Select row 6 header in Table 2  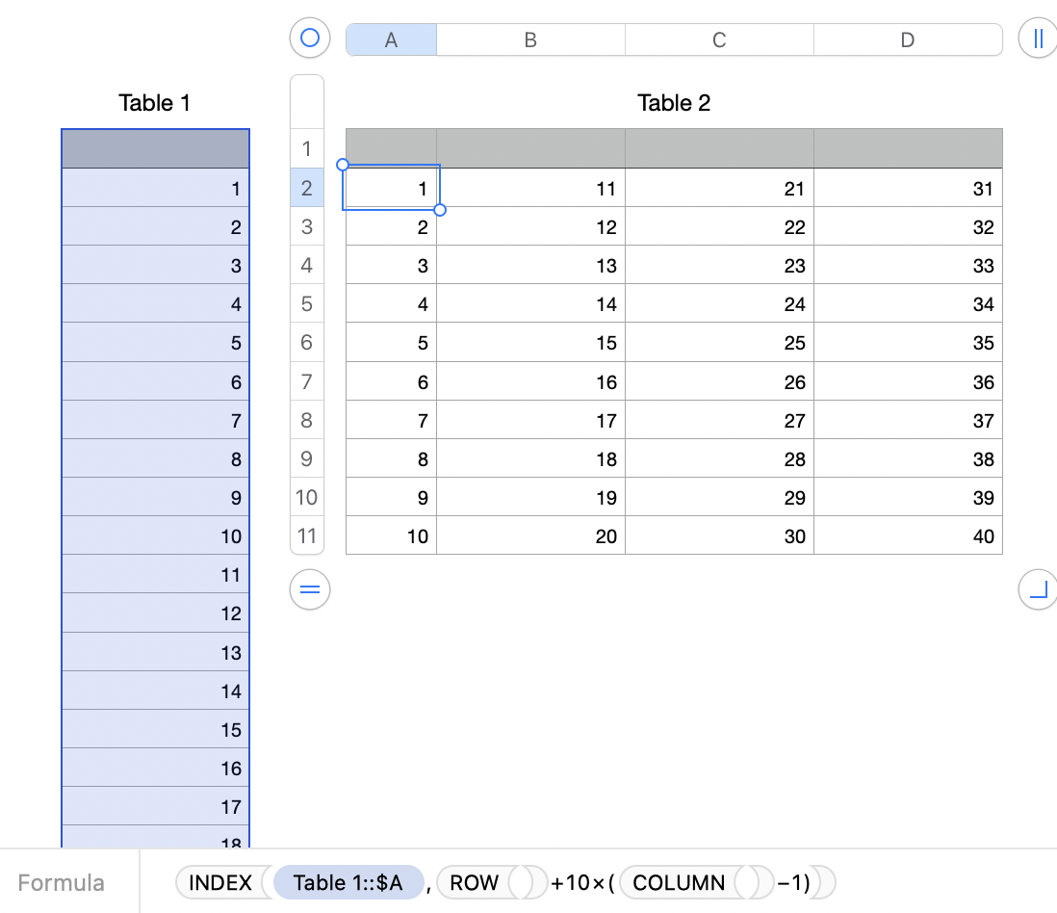point(307,343)
